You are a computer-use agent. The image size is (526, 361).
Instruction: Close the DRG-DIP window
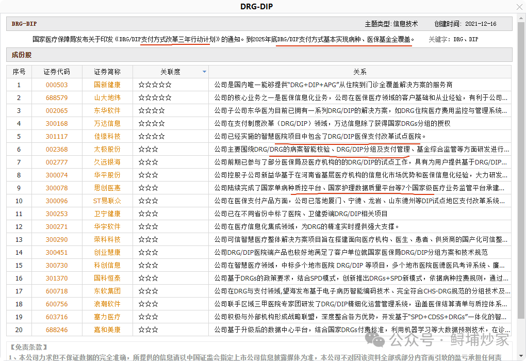tap(520, 6)
